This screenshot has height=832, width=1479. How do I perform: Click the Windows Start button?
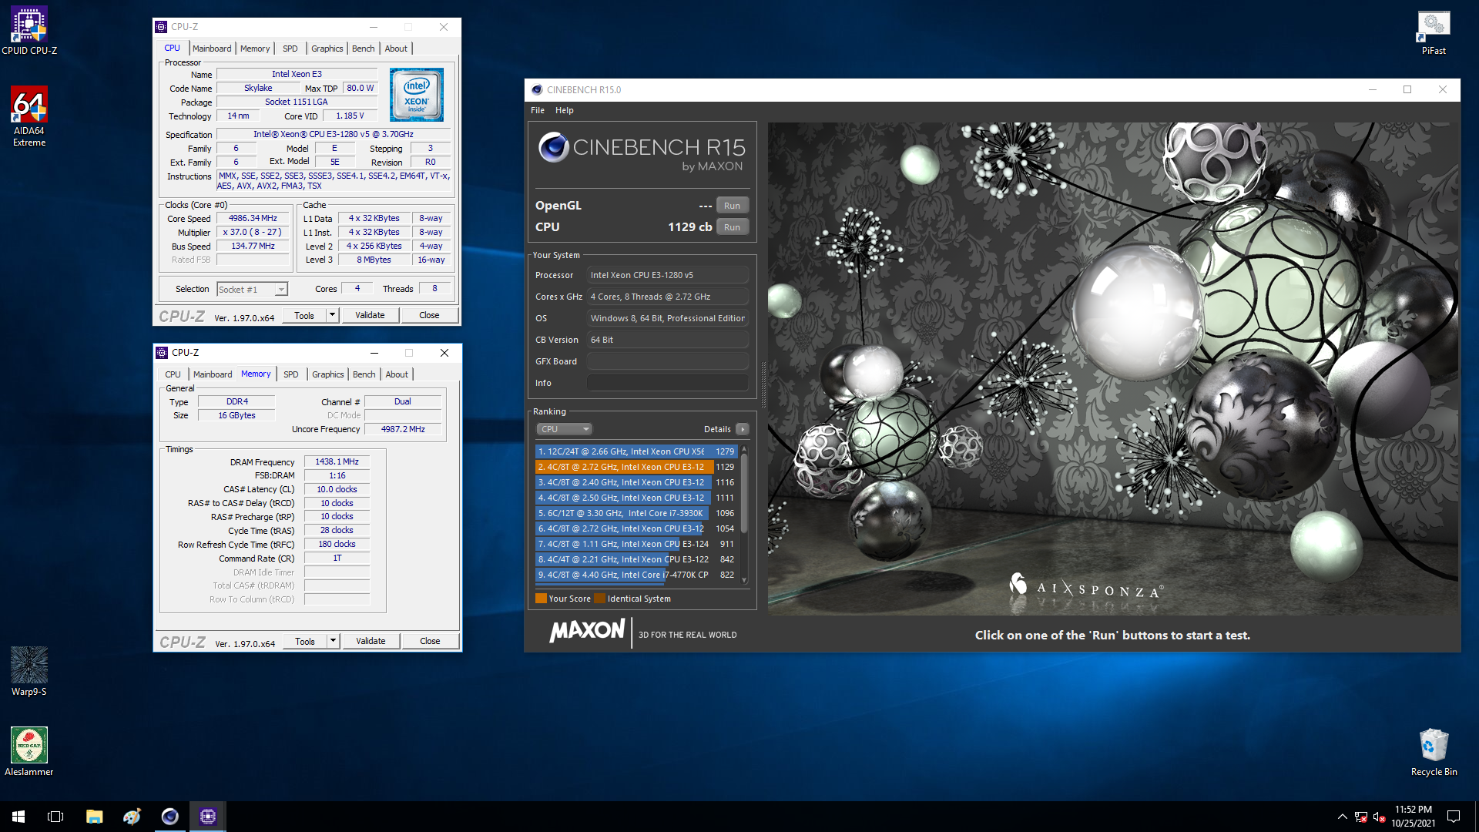coord(18,817)
